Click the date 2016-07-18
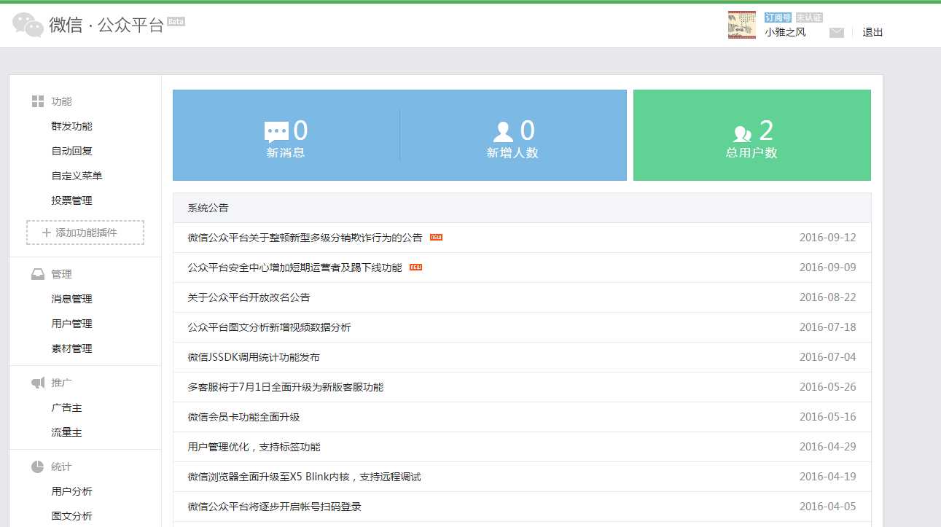941x527 pixels. click(x=827, y=327)
